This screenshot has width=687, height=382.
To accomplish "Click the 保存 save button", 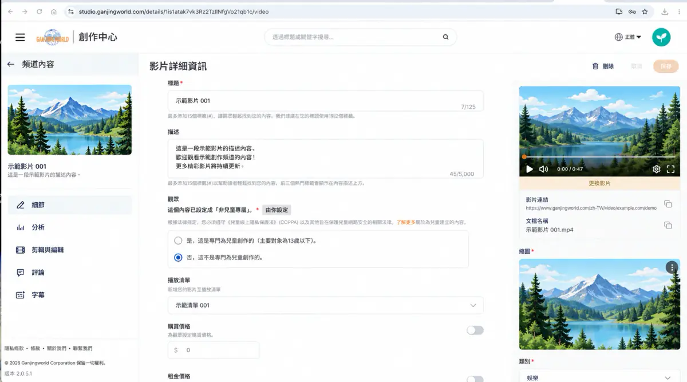I will [x=666, y=66].
